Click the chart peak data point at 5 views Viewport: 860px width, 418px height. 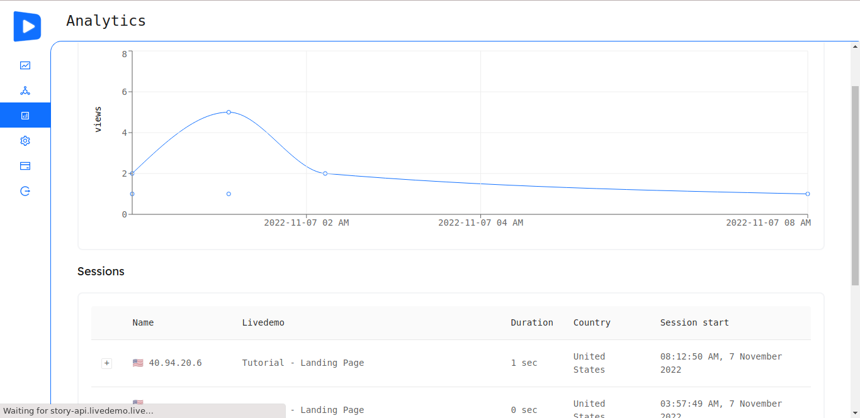point(229,112)
